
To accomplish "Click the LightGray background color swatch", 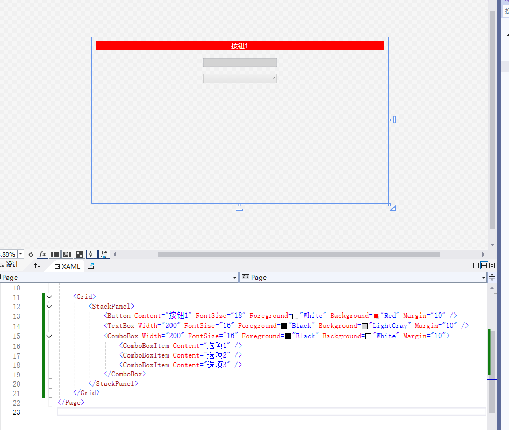I will [x=364, y=326].
